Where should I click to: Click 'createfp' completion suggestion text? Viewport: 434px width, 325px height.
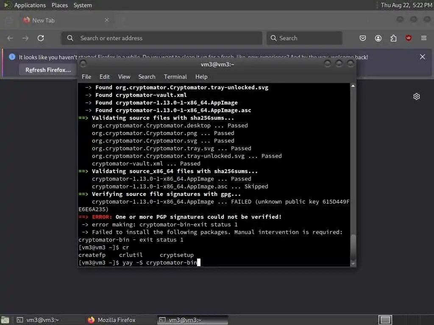[92, 255]
